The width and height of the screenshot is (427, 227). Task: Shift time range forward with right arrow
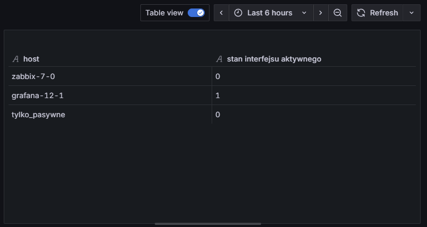click(x=320, y=13)
